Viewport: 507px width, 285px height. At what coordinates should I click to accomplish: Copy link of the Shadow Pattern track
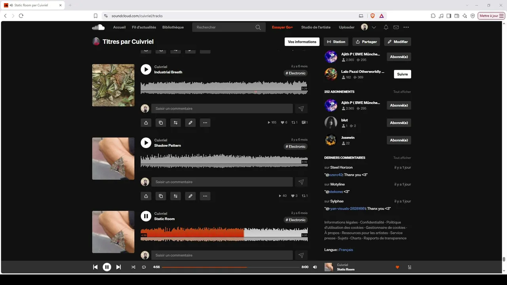tap(160, 196)
